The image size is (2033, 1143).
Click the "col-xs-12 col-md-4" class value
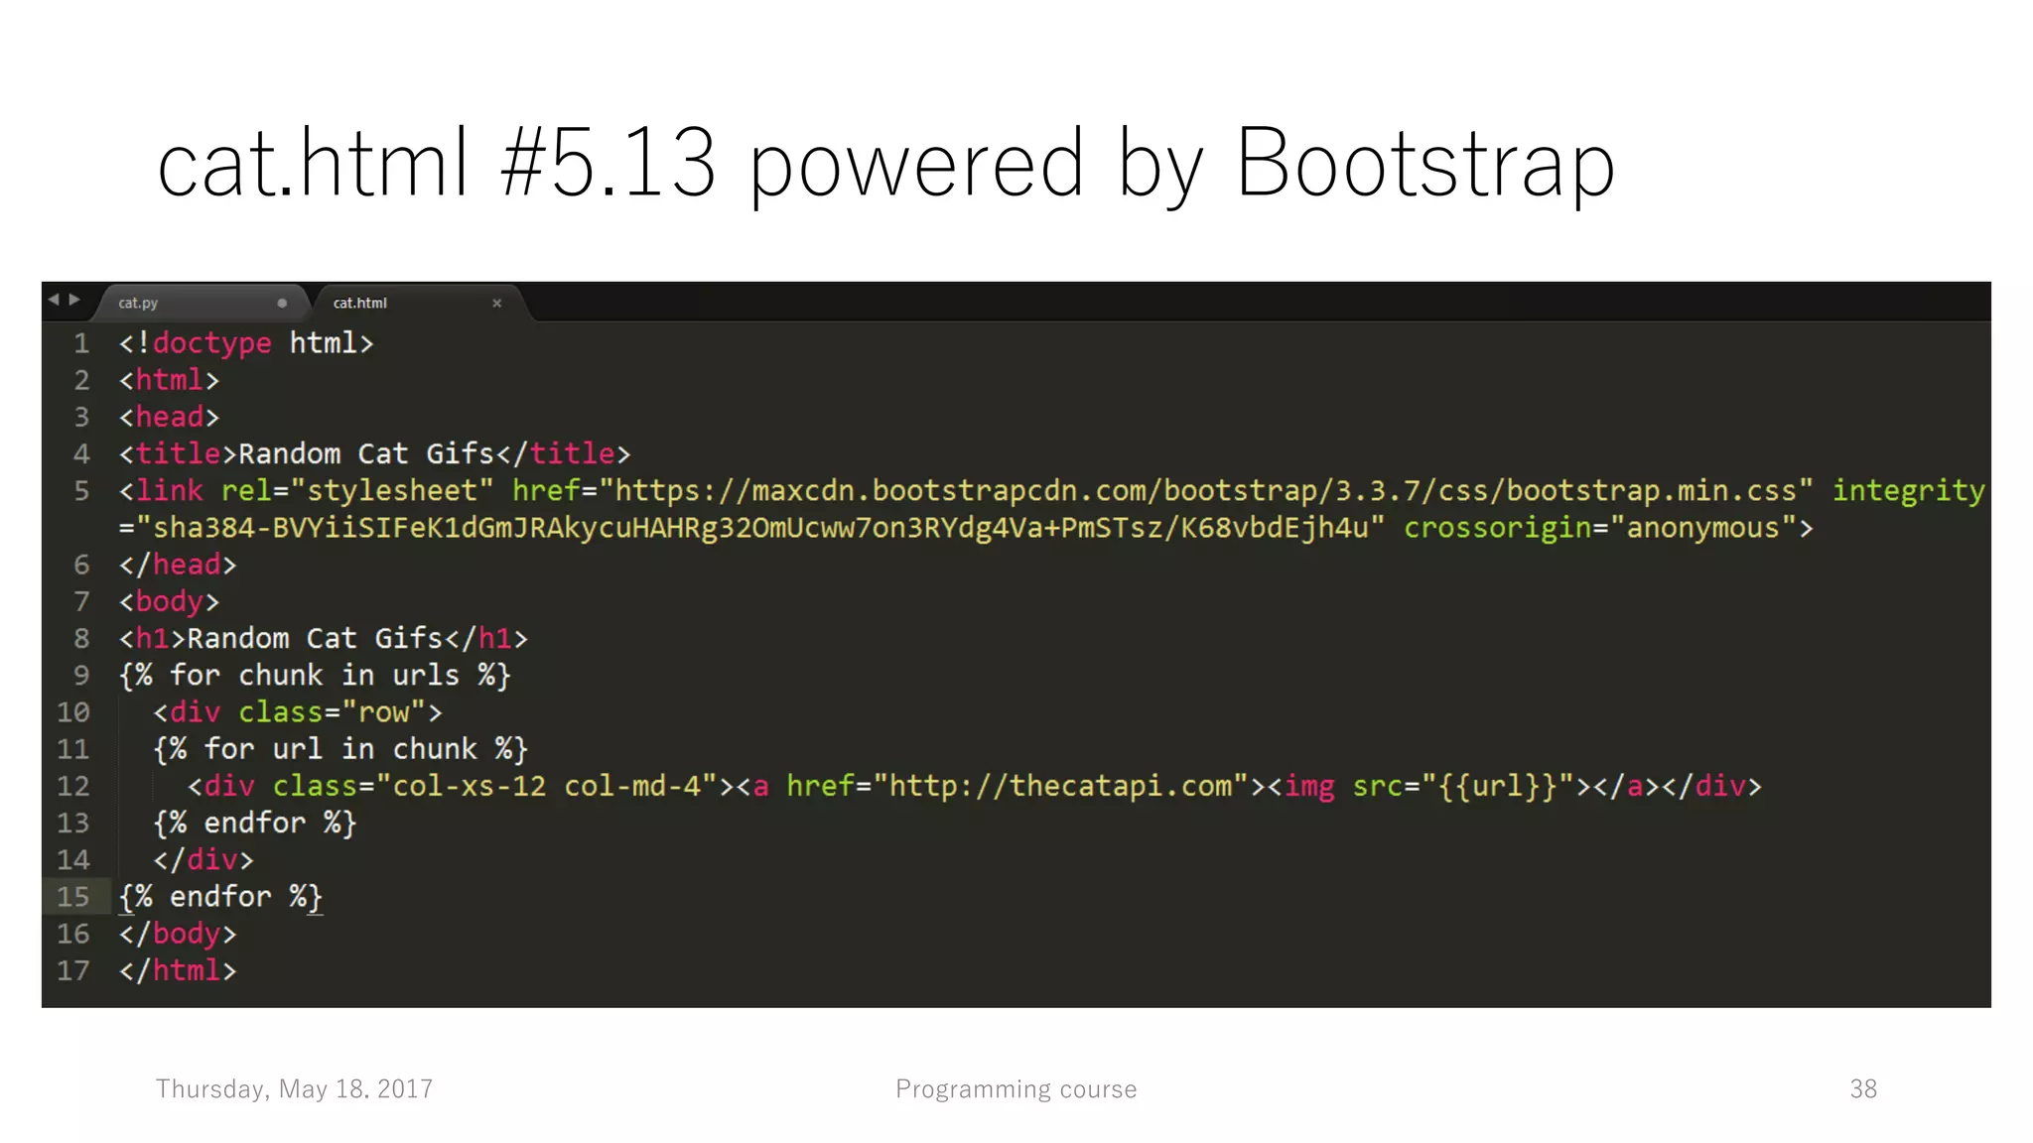[x=546, y=787]
